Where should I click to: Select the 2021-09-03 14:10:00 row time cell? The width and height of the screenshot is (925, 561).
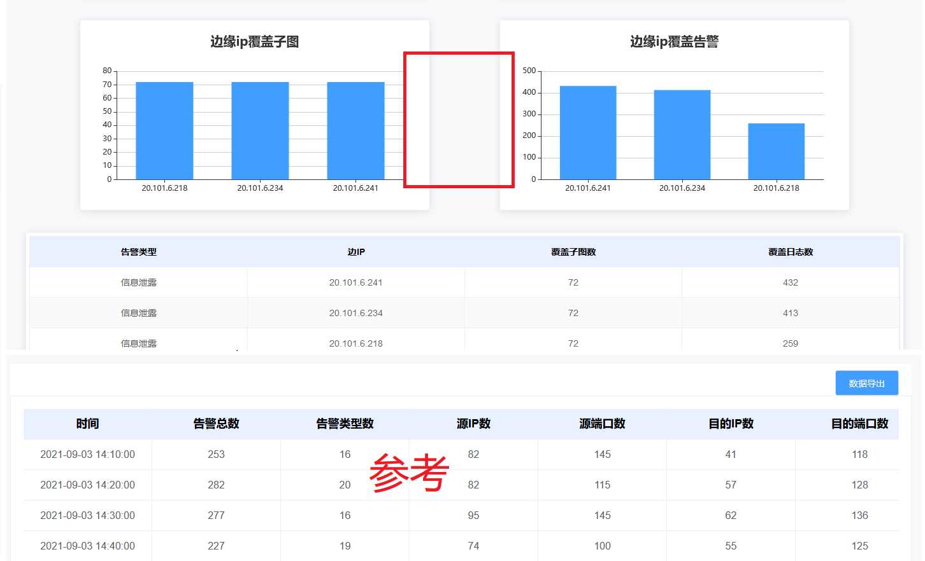tap(87, 454)
